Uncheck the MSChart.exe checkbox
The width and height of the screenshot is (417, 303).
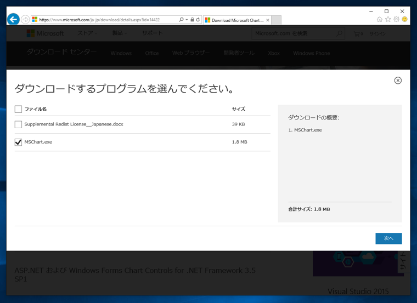pos(18,142)
